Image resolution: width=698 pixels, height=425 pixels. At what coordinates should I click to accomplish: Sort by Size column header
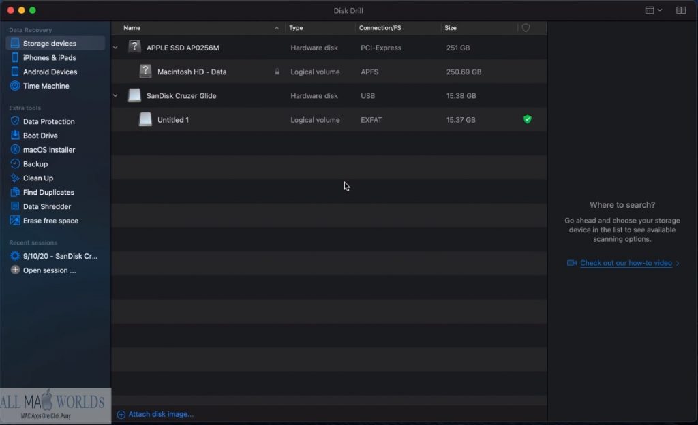point(451,27)
